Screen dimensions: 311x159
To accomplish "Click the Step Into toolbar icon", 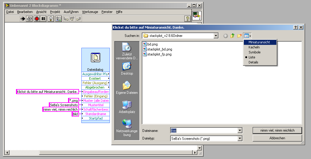I will pyautogui.click(x=66, y=19).
